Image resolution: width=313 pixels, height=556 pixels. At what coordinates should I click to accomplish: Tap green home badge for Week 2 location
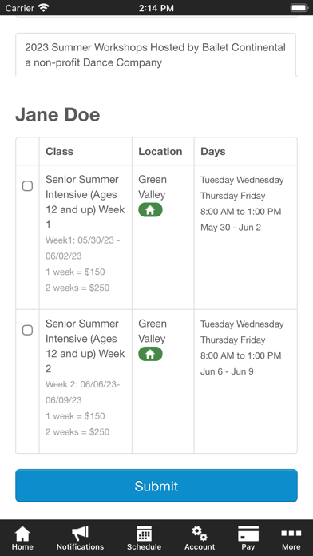[x=150, y=354]
